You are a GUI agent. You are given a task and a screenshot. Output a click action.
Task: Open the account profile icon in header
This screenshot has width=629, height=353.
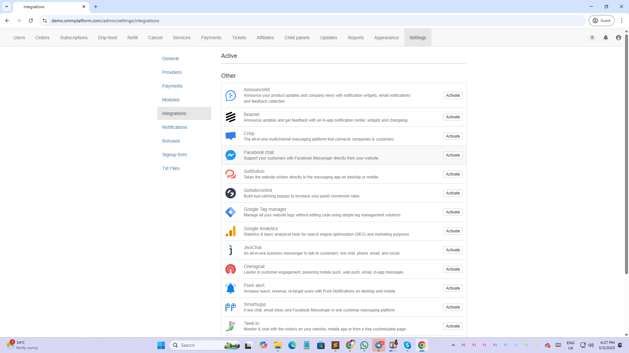click(x=618, y=38)
